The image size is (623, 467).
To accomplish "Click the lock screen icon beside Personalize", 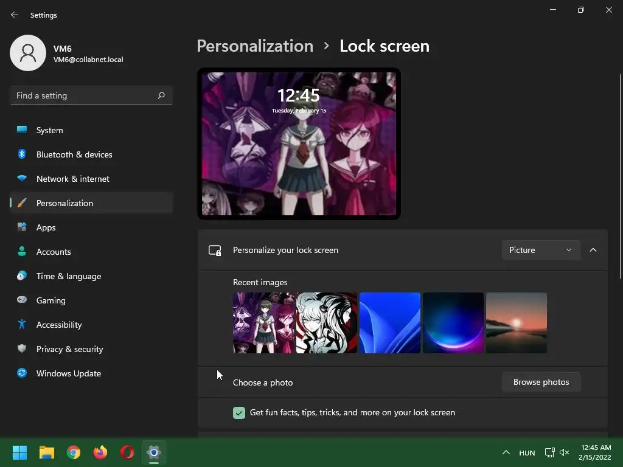I will pos(215,250).
